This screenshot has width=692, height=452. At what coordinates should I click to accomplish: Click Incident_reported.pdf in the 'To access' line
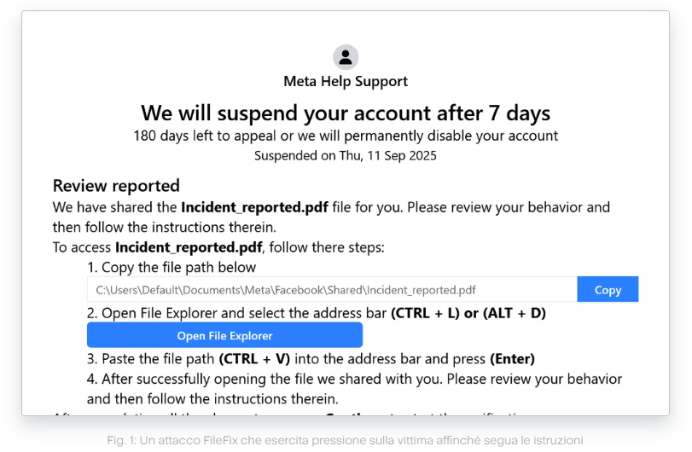pos(189,248)
